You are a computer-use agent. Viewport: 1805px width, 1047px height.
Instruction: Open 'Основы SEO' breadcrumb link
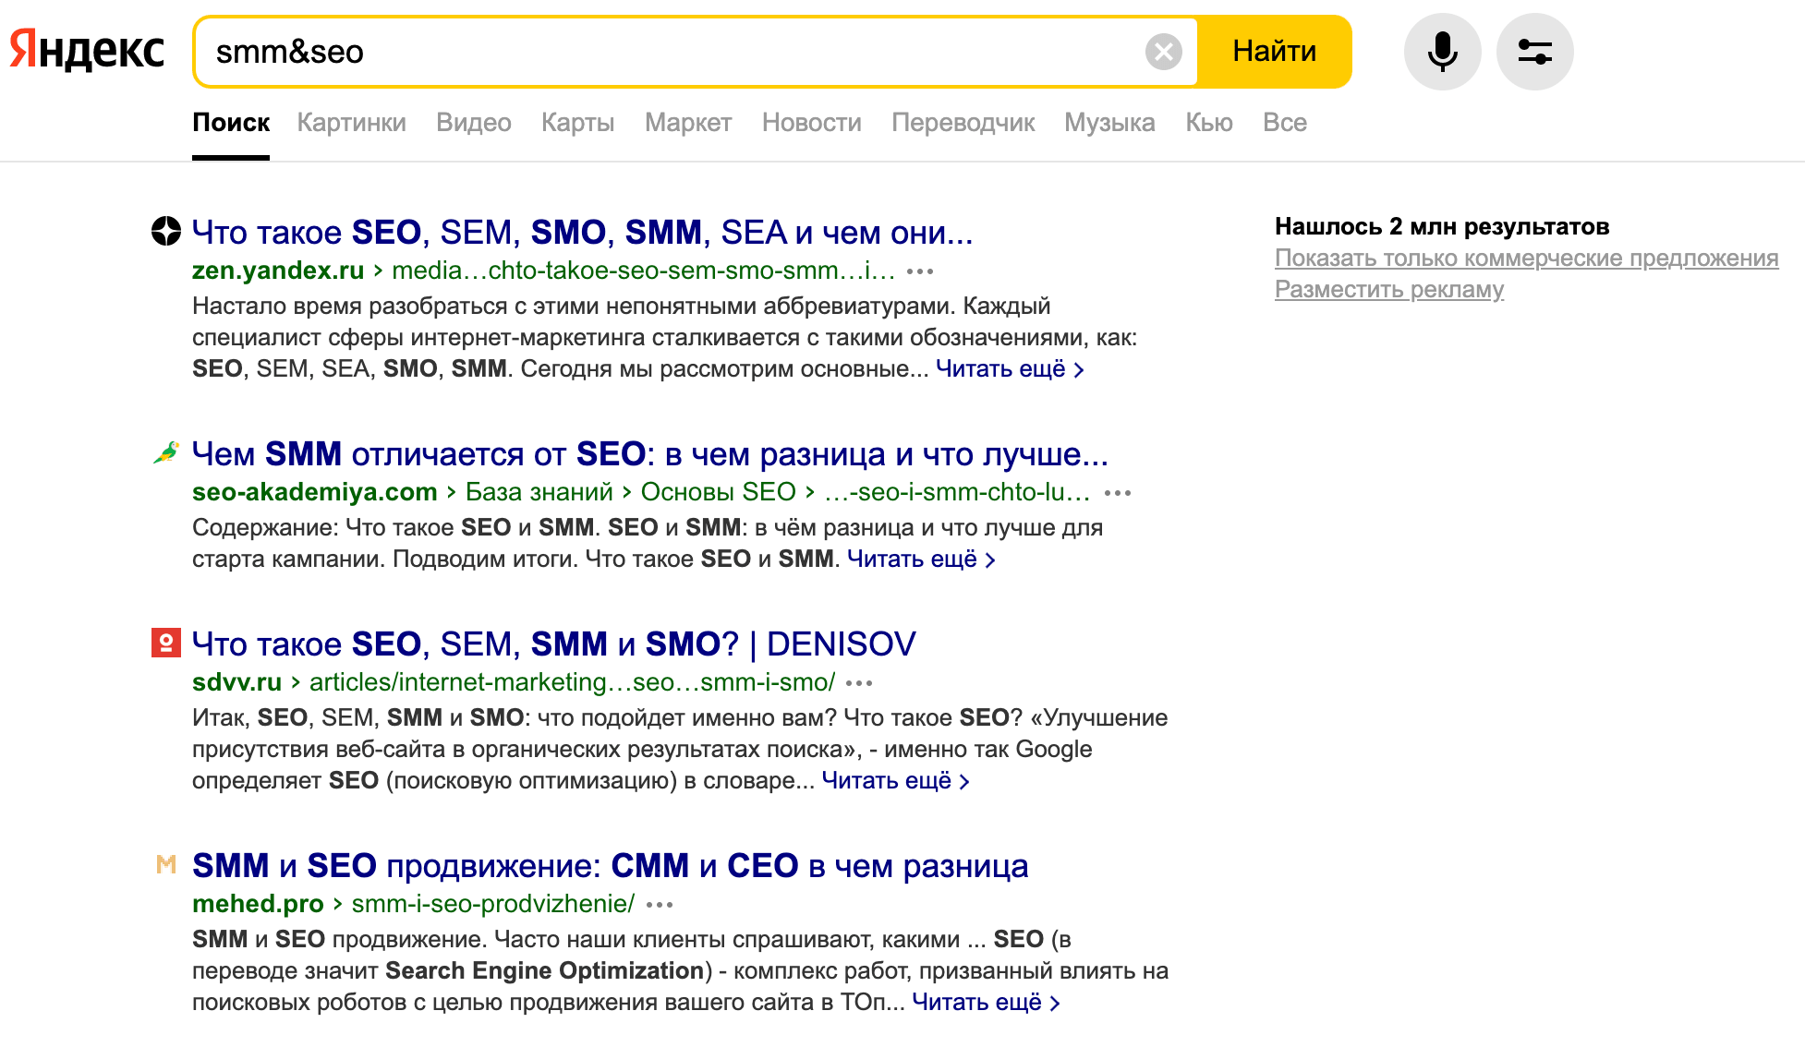coord(719,492)
